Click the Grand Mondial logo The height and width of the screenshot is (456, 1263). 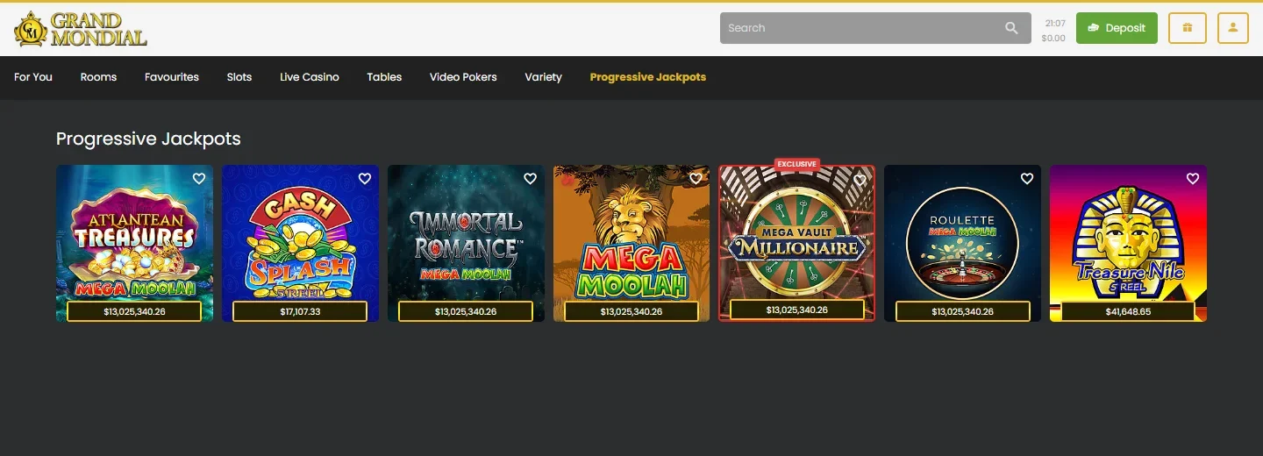click(81, 29)
